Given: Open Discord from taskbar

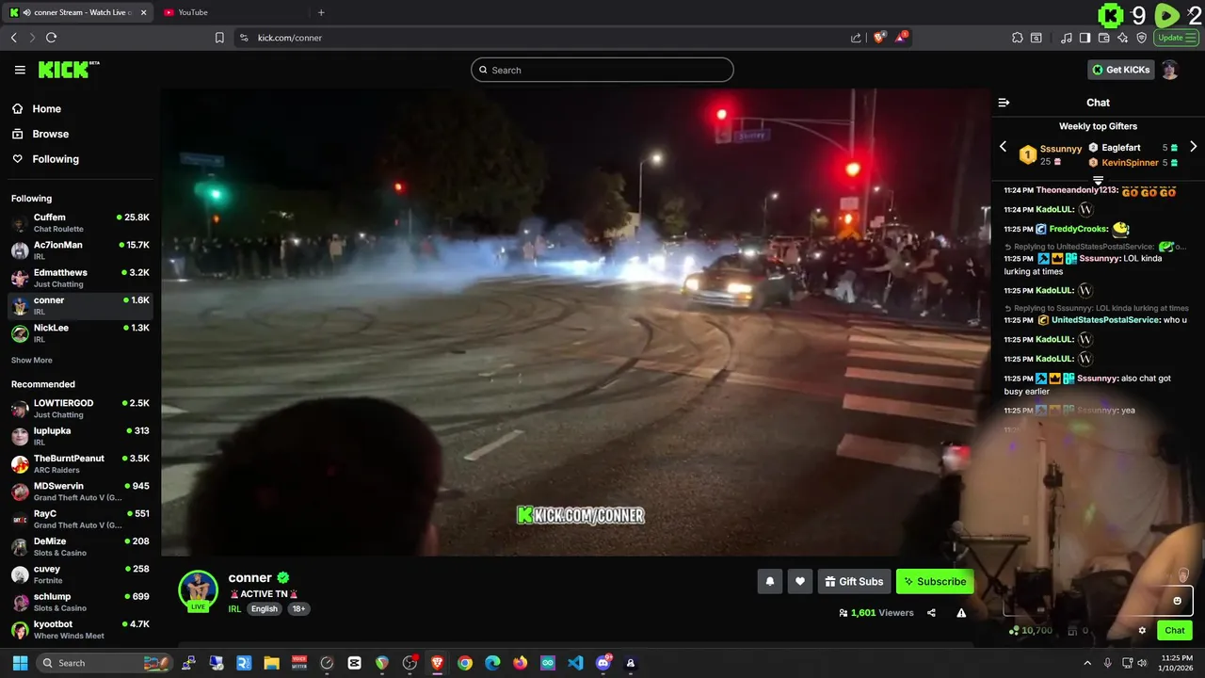Looking at the screenshot, I should click(x=603, y=663).
